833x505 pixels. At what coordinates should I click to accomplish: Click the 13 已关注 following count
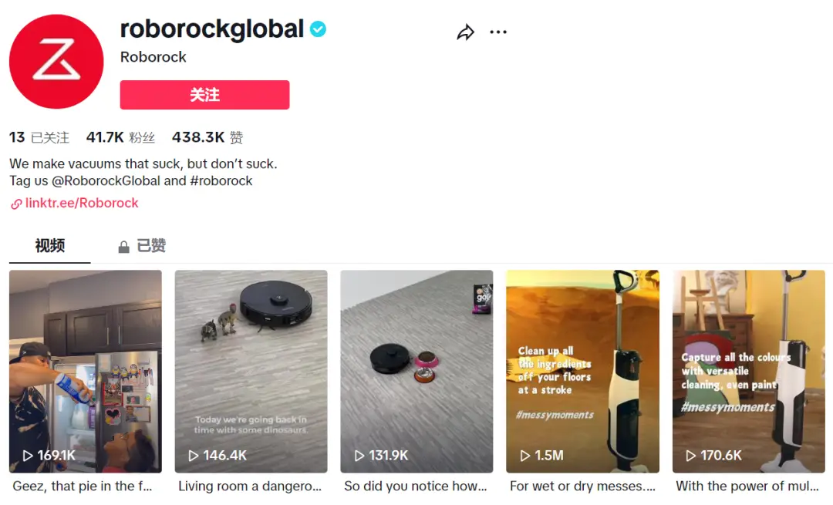click(x=39, y=138)
